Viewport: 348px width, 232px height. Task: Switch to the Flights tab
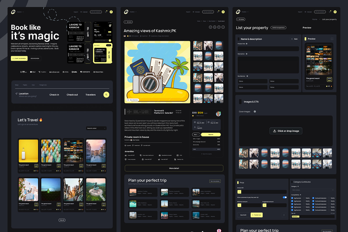tap(25, 85)
